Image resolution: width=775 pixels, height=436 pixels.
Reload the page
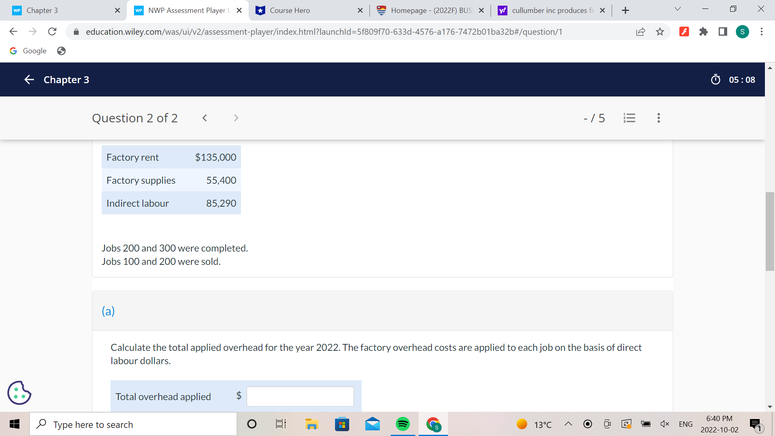(52, 31)
